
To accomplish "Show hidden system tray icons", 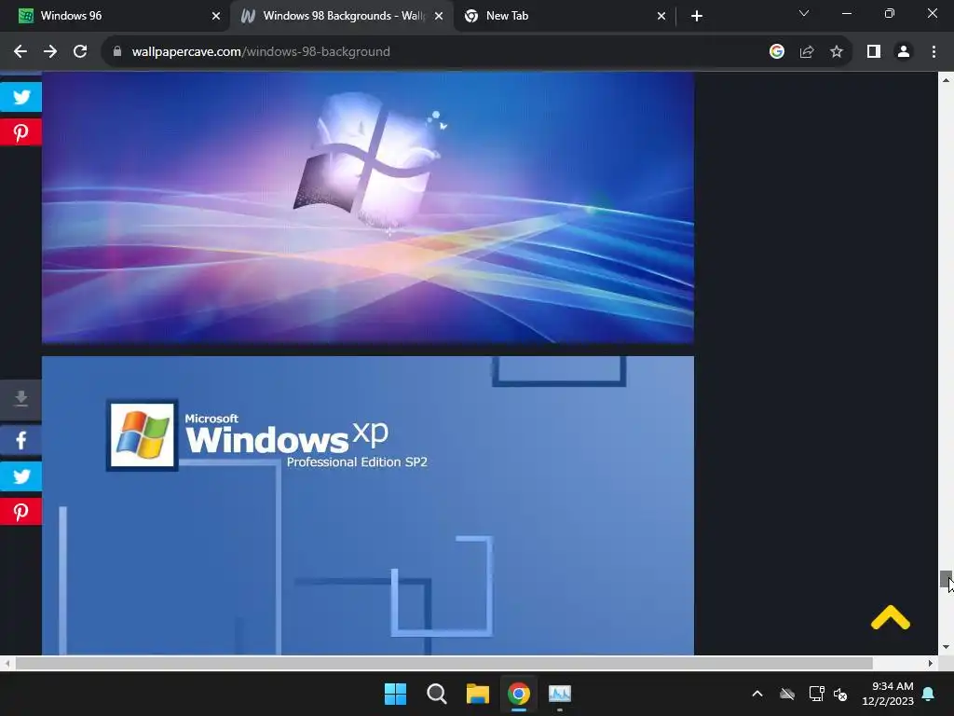I will tap(757, 694).
